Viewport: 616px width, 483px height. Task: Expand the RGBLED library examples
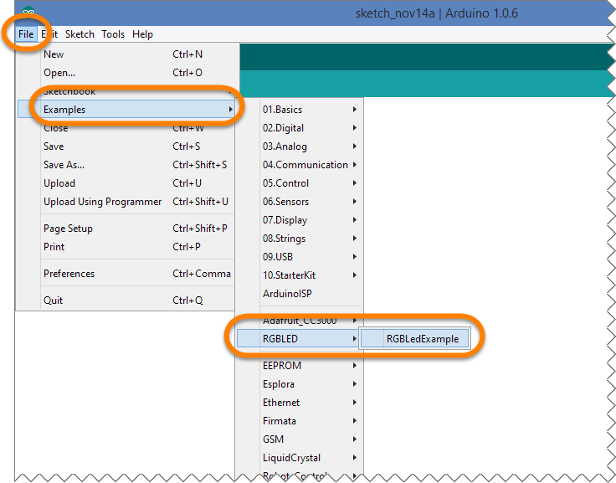coord(298,339)
